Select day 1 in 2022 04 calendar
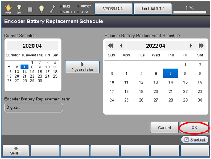211x159 pixels. pos(185,65)
